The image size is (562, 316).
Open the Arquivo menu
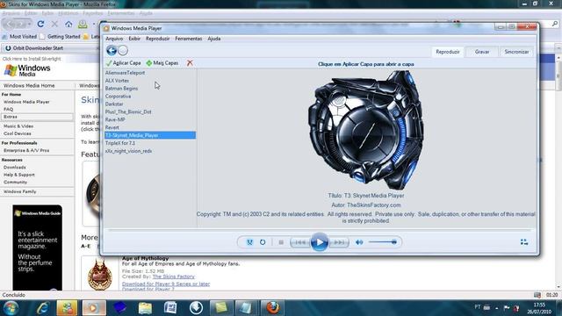tap(114, 39)
